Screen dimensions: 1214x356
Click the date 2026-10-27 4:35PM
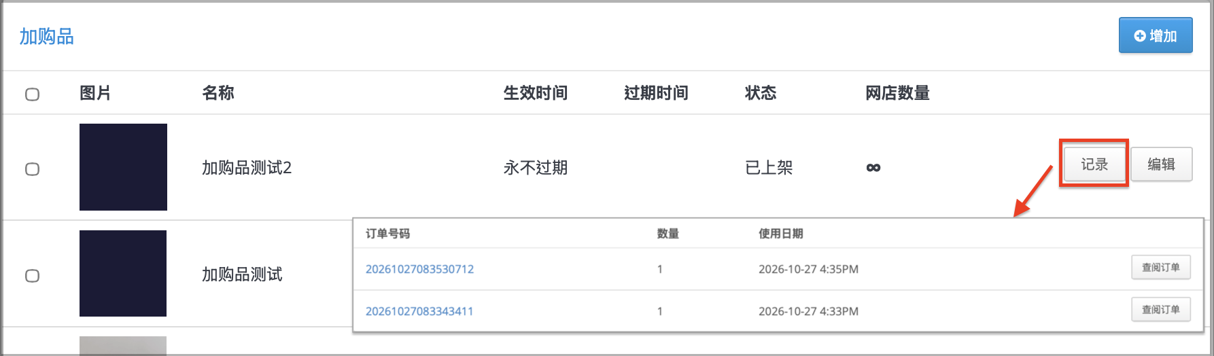[x=808, y=269]
